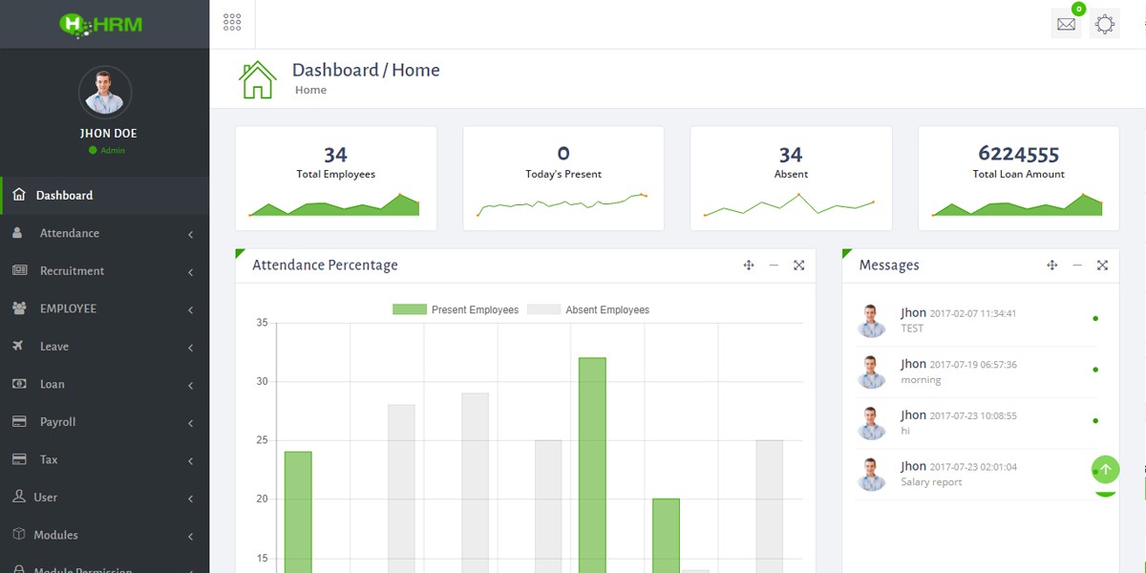Image resolution: width=1146 pixels, height=573 pixels.
Task: Open the mail envelope notifications icon
Action: pyautogui.click(x=1066, y=24)
